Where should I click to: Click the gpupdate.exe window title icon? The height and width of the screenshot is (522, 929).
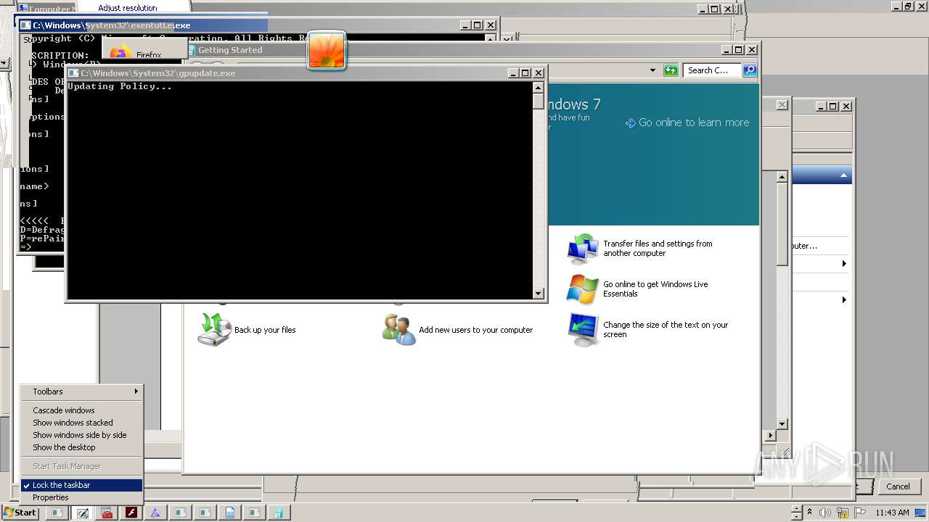point(73,73)
